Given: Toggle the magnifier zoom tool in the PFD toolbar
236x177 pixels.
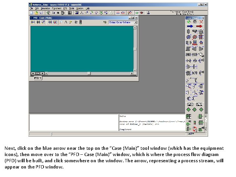Looking at the screenshot, I should 61,22.
